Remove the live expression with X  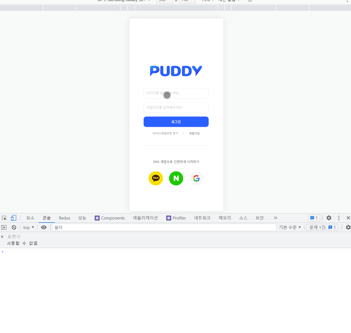pyautogui.click(x=2, y=237)
